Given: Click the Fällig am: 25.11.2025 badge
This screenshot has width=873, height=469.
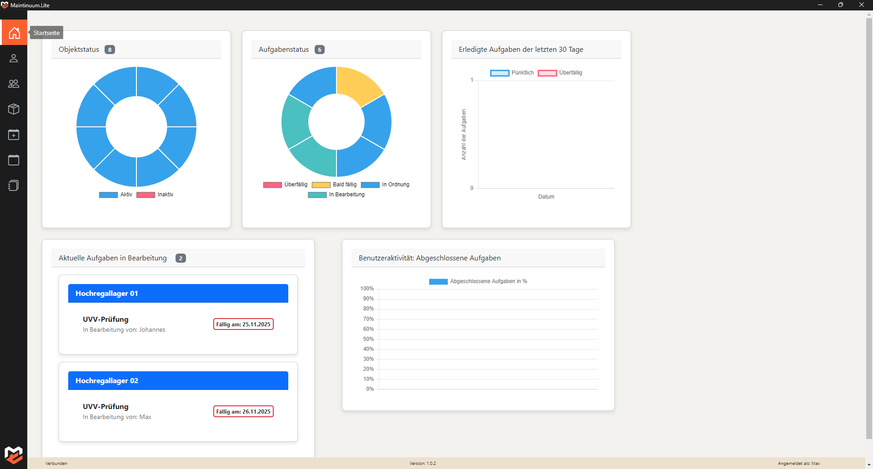Looking at the screenshot, I should [x=243, y=324].
